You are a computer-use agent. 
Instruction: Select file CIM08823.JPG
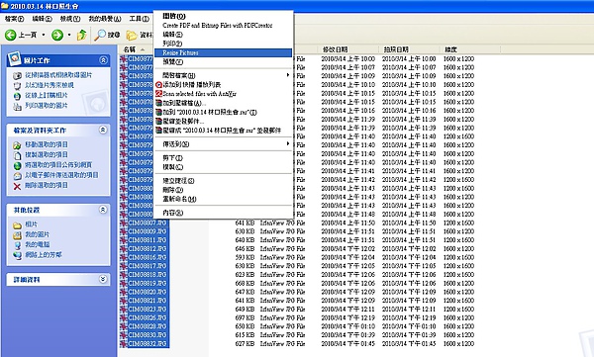click(x=148, y=310)
